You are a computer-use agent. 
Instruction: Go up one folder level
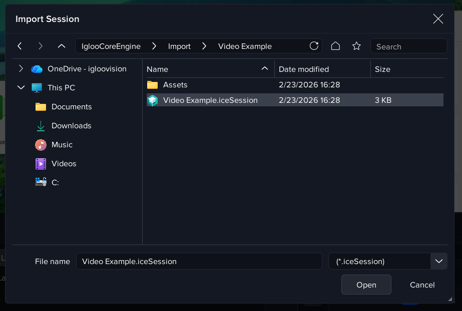[62, 46]
